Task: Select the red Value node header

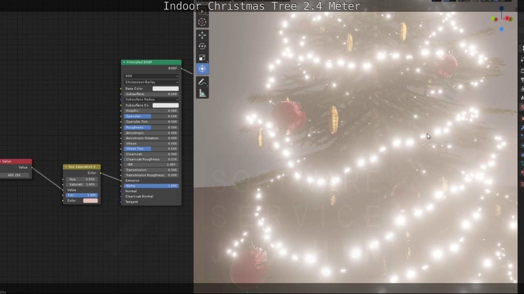Action: (16, 162)
